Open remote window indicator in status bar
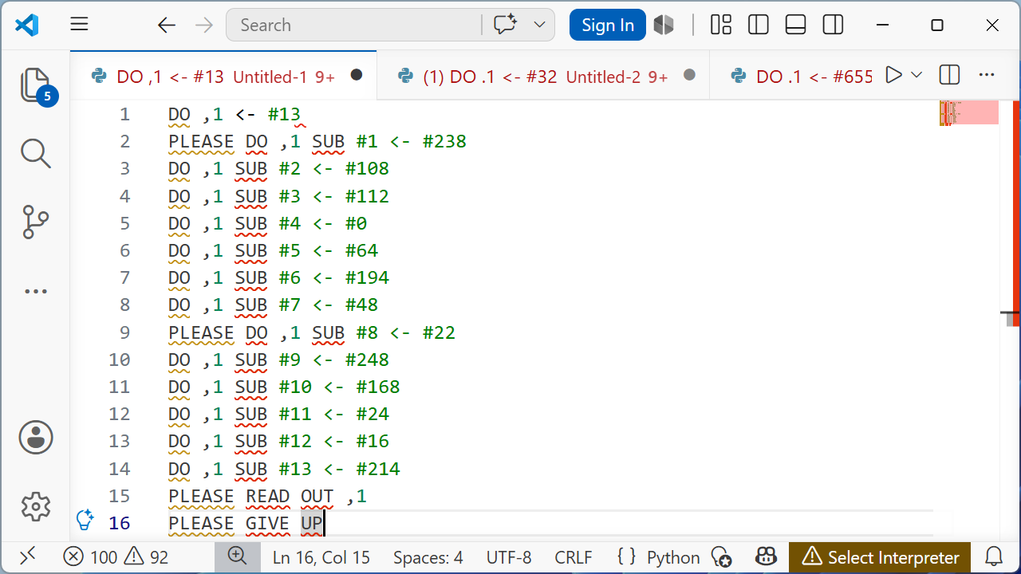Viewport: 1021px width, 574px height. pos(27,556)
